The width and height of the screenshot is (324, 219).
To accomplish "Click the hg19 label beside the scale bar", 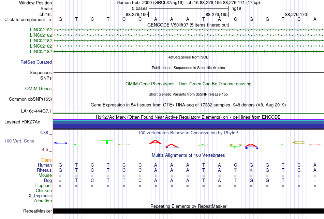I will click(236, 9).
